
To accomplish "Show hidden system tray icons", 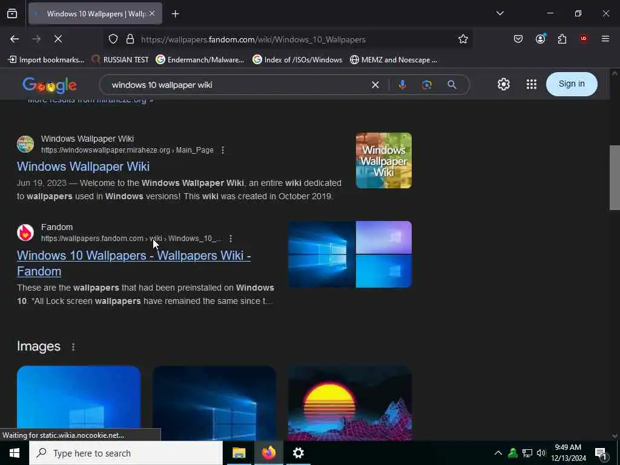I will tap(498, 453).
